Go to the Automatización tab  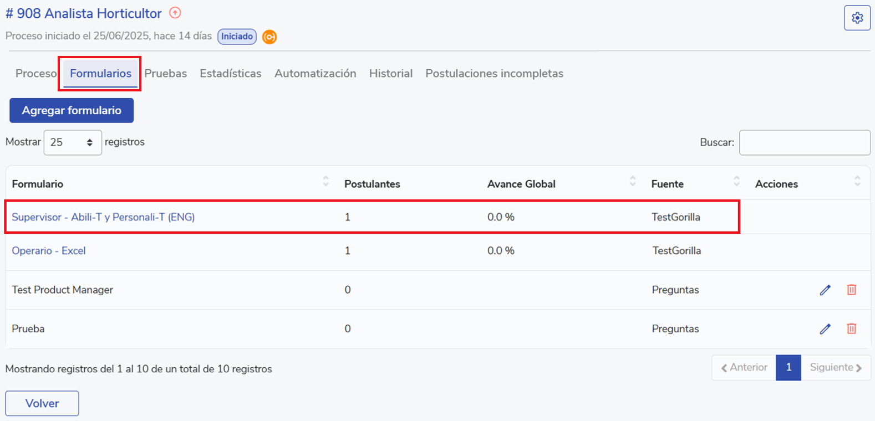[315, 74]
